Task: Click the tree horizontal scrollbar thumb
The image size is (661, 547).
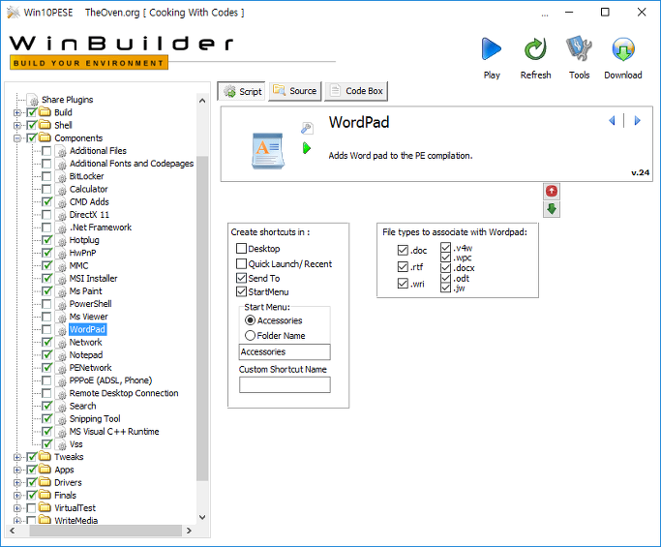Action: (105, 531)
